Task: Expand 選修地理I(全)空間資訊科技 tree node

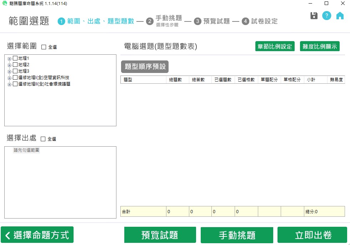Action: [9, 78]
